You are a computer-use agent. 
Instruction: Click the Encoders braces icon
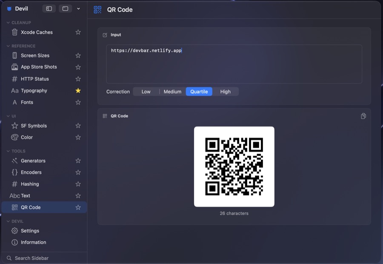click(x=14, y=172)
